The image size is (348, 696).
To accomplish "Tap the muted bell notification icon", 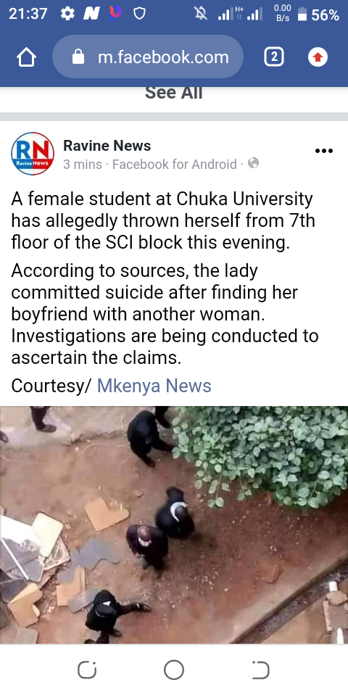I will (201, 14).
